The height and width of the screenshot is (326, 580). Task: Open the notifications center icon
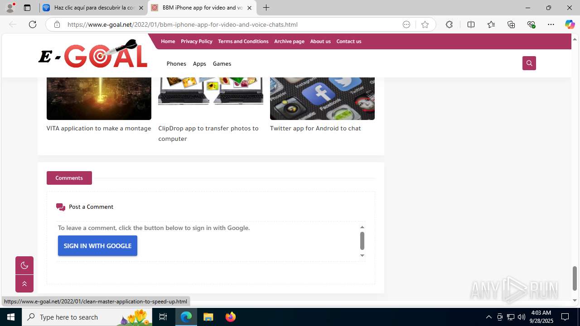[x=565, y=317]
